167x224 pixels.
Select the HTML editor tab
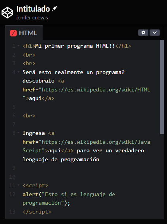click(24, 33)
